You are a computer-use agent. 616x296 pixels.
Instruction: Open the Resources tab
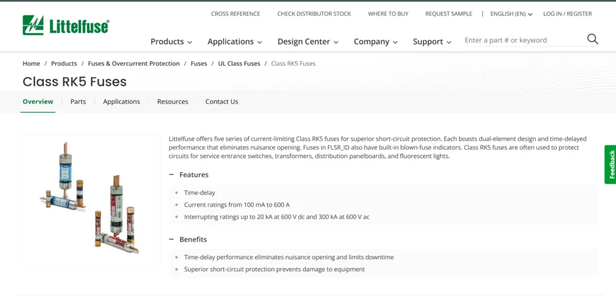[x=173, y=102]
